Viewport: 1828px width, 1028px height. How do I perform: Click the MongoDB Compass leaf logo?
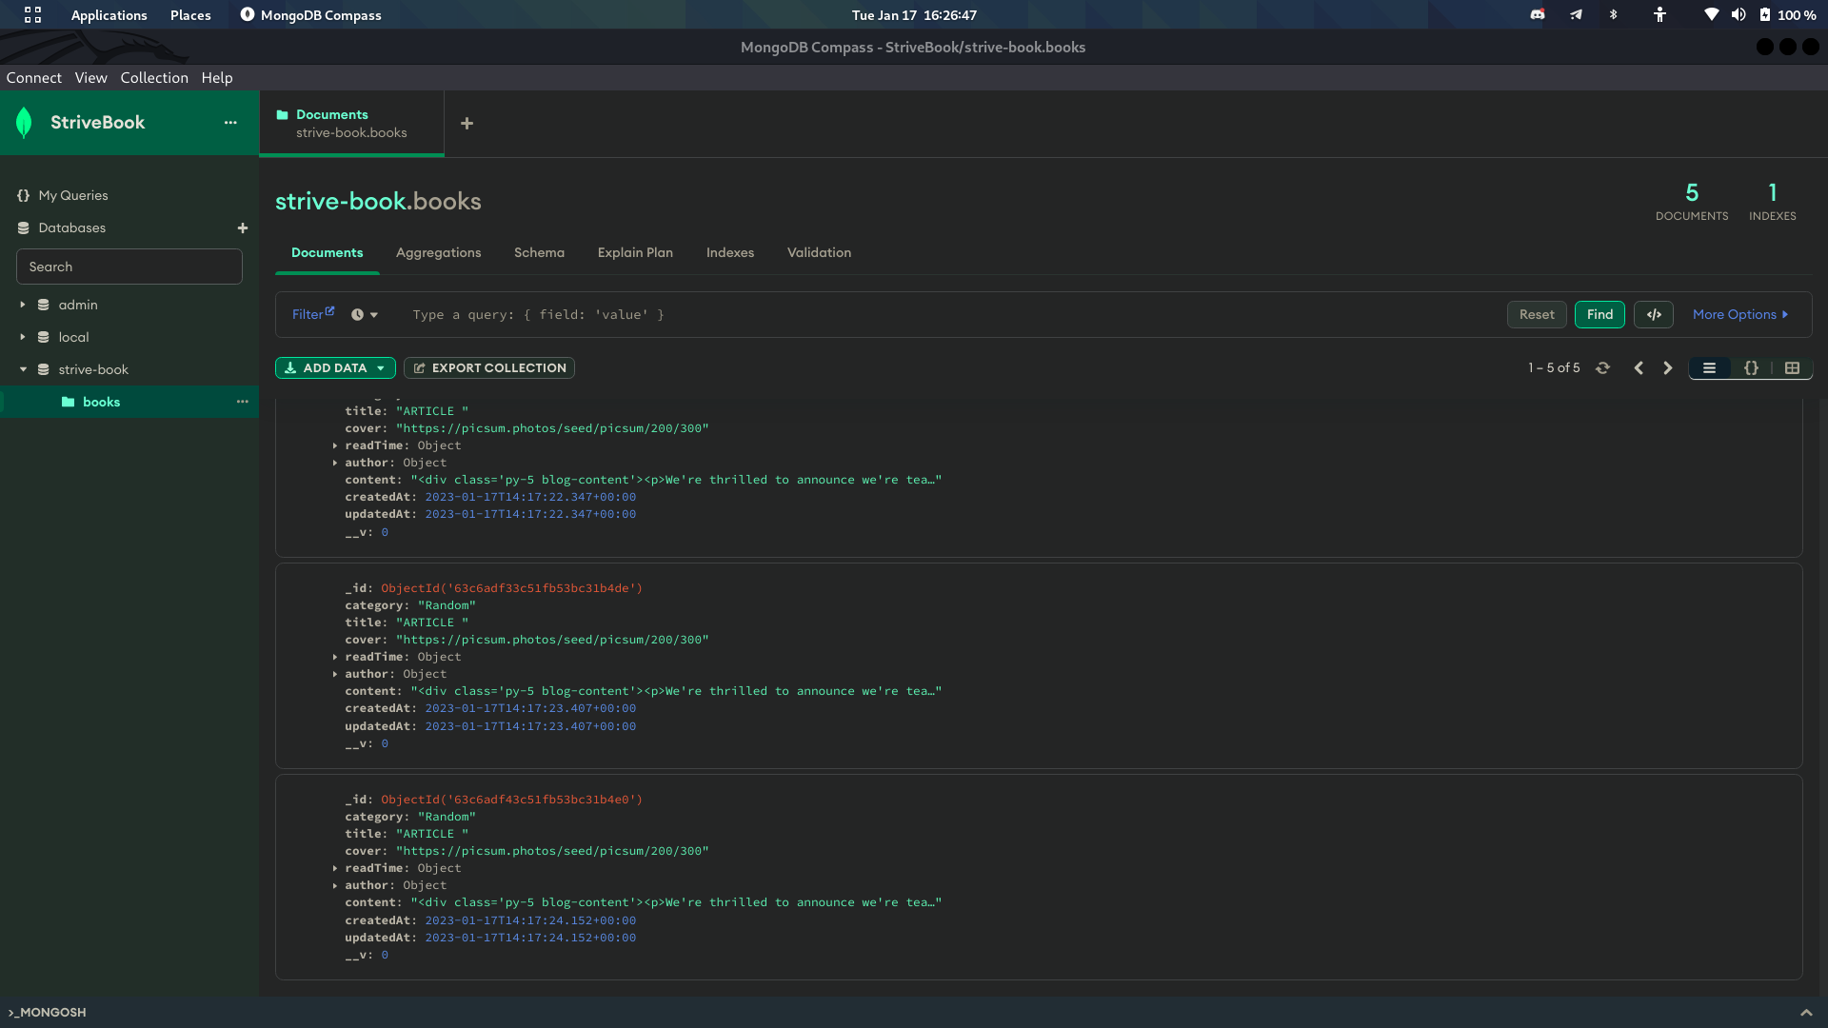click(x=24, y=122)
